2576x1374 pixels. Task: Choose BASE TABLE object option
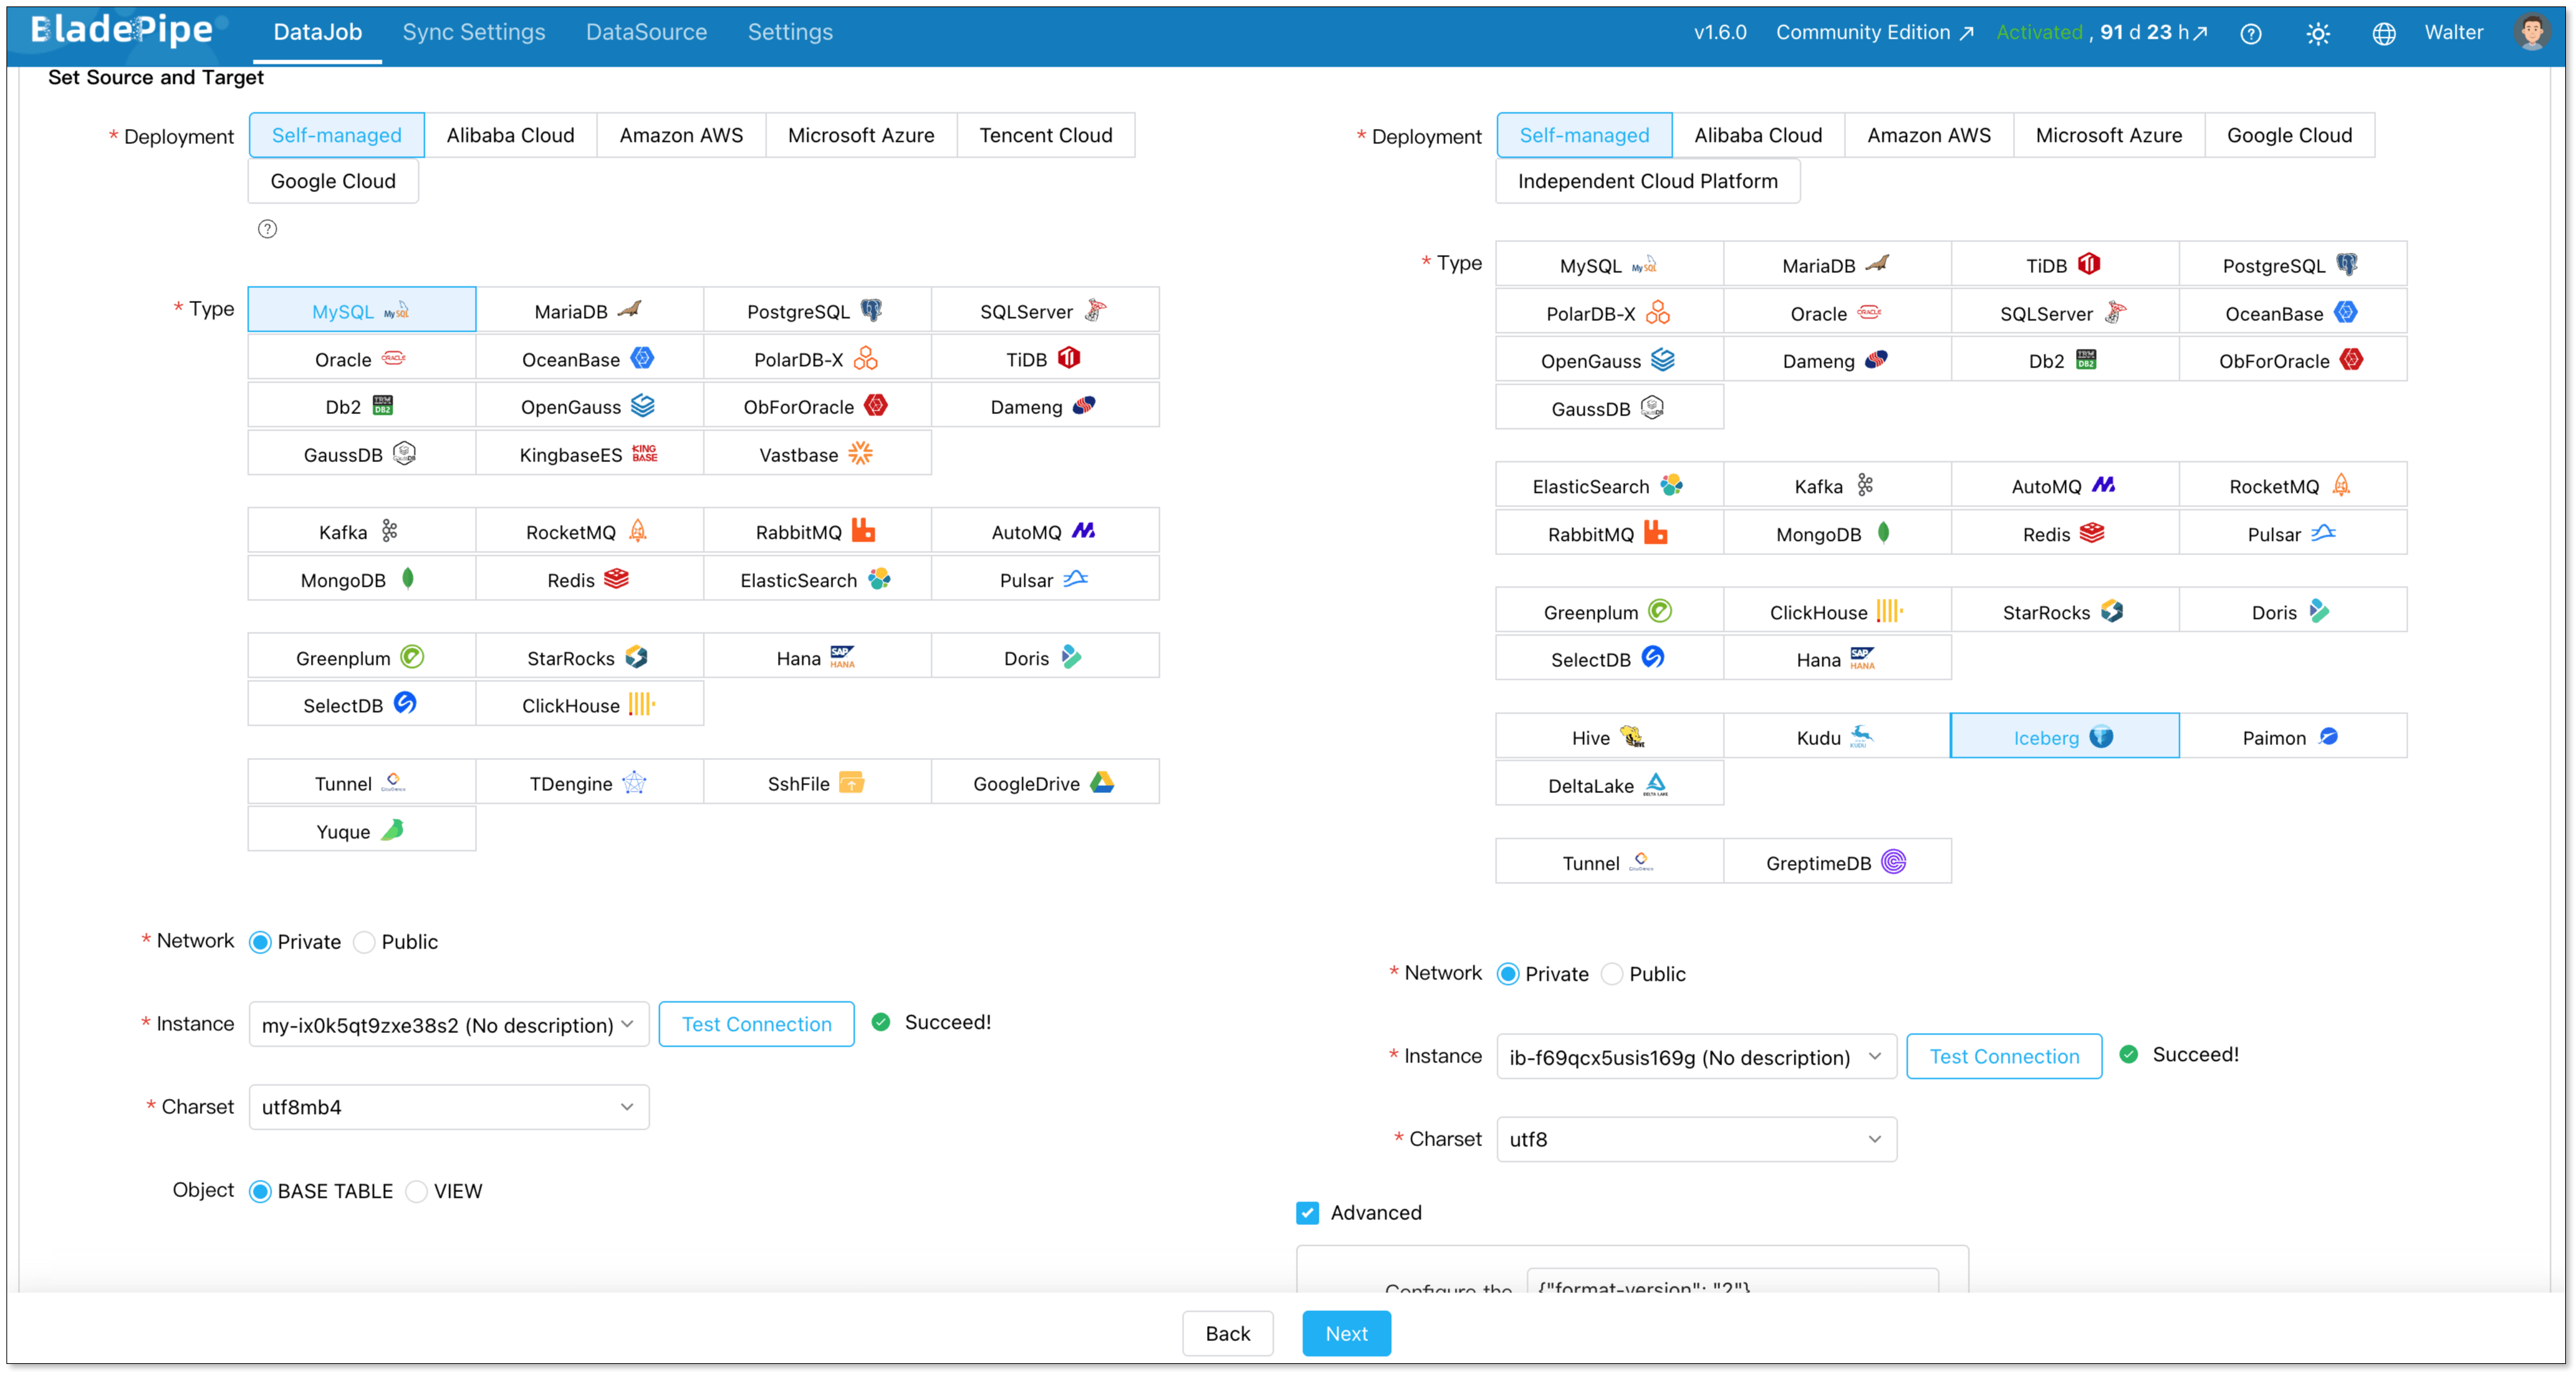(x=260, y=1191)
